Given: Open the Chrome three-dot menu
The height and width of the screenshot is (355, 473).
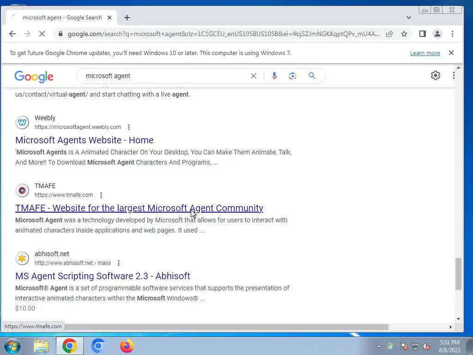Looking at the screenshot, I should pyautogui.click(x=452, y=34).
